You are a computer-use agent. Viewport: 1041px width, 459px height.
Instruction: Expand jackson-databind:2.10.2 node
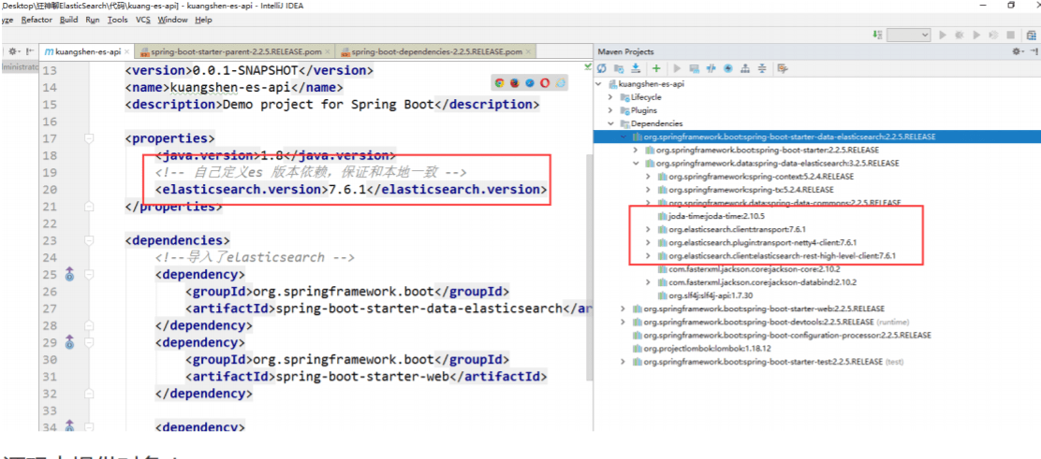pos(648,282)
